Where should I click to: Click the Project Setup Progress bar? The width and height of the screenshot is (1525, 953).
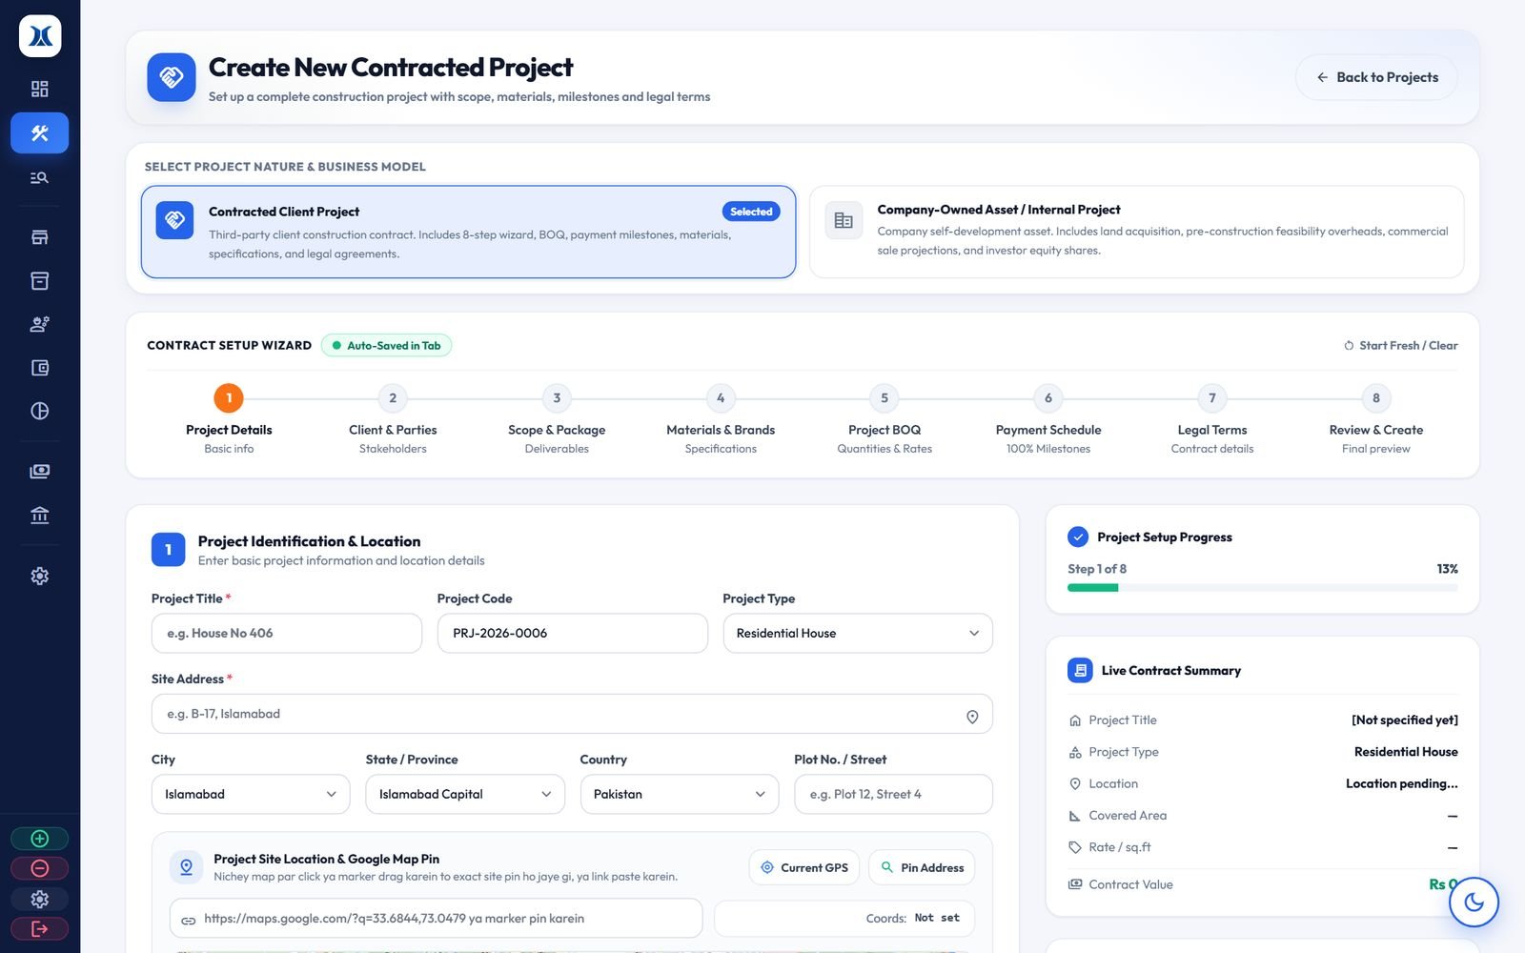coord(1262,588)
